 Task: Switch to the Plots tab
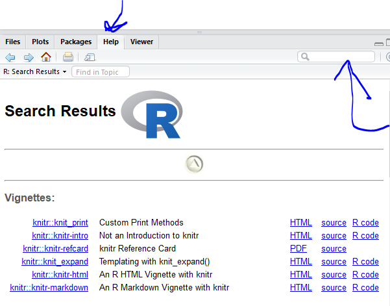pyautogui.click(x=40, y=42)
